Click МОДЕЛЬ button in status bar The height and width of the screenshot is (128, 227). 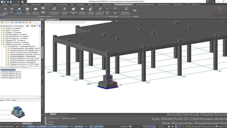tap(123, 127)
